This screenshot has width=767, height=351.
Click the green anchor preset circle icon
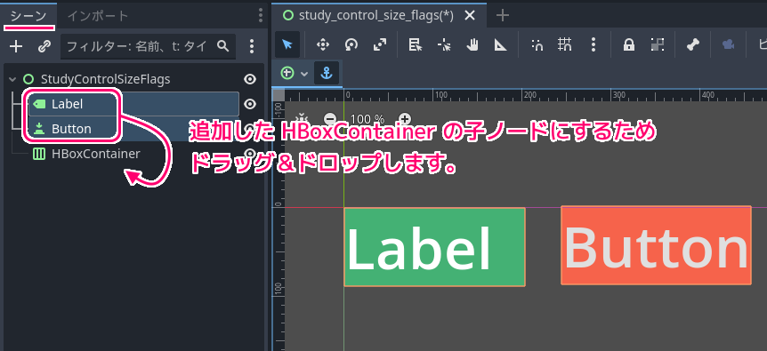coord(287,73)
